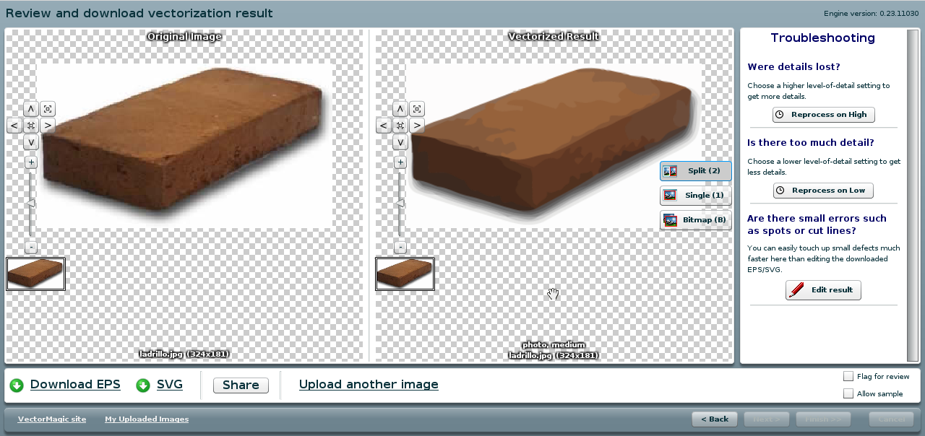Viewport: 925px width, 436px height.
Task: Click fit-to-view icon in Original Image pane
Action: (48, 109)
